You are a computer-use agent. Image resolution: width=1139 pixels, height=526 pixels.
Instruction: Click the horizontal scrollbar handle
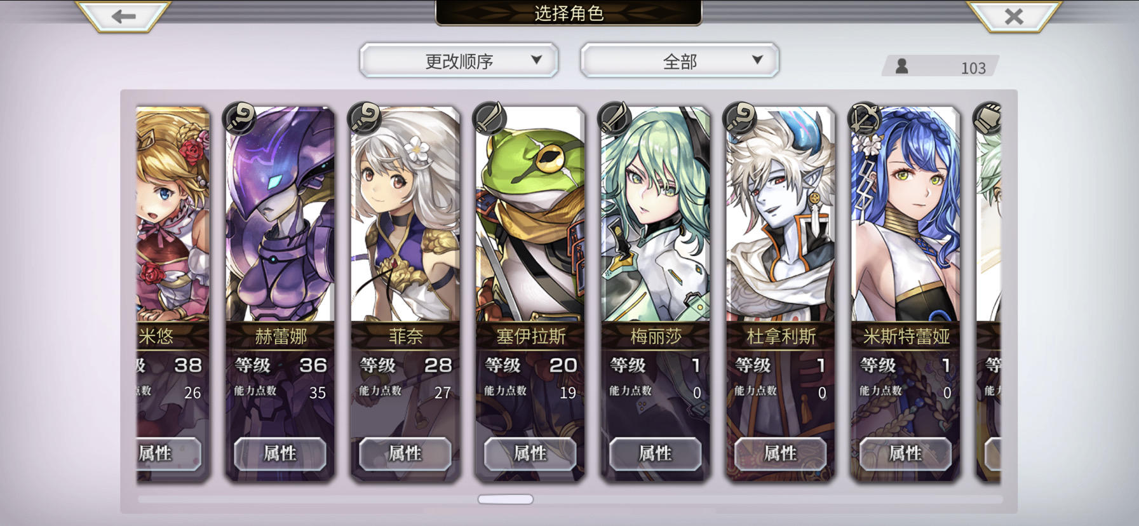tap(506, 499)
